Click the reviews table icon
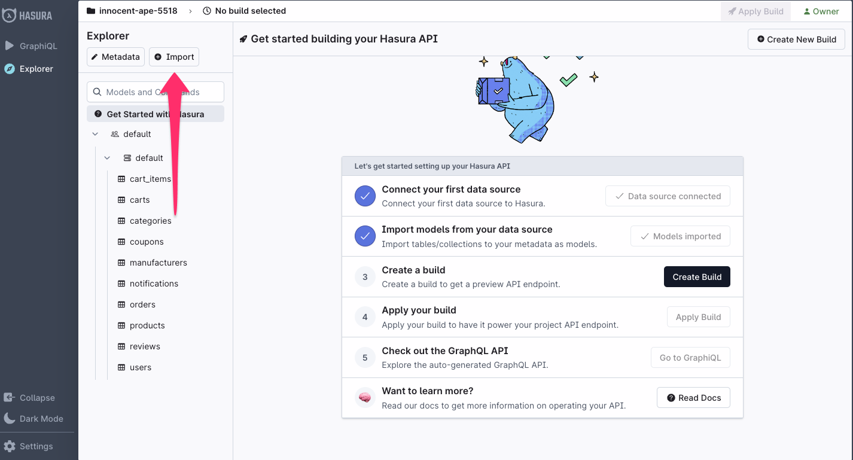Screen dimensions: 853x460 coord(121,346)
